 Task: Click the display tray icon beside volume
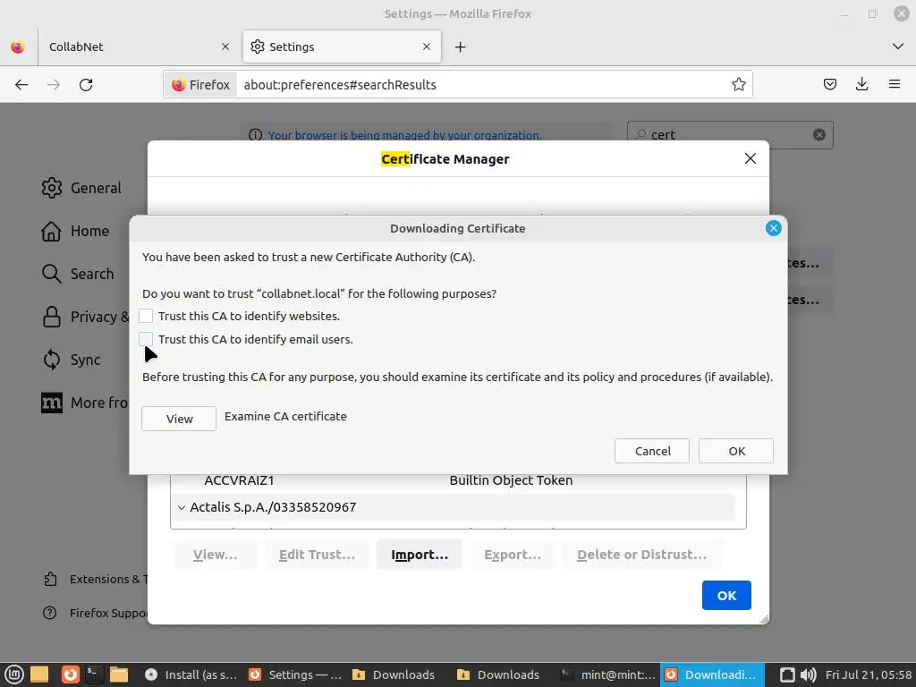(x=787, y=674)
